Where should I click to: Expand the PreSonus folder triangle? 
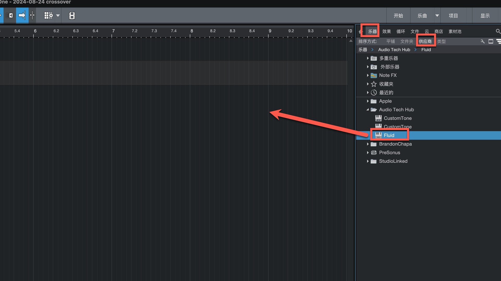368,153
